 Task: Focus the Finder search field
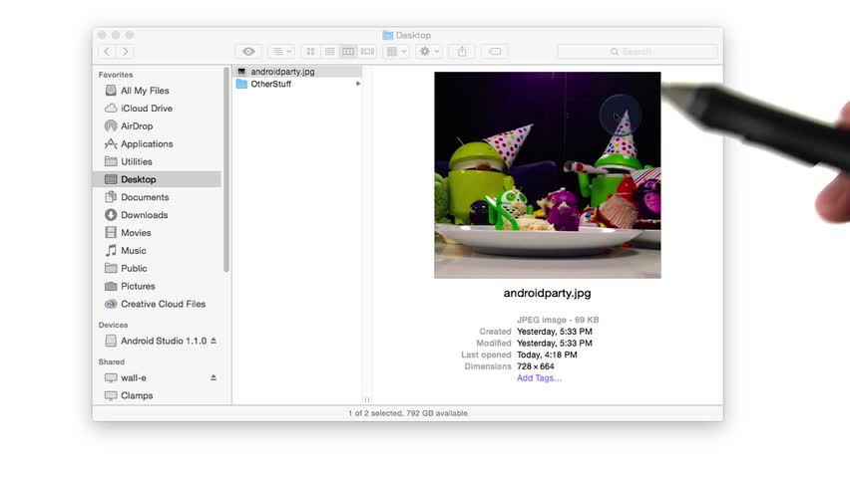point(637,52)
